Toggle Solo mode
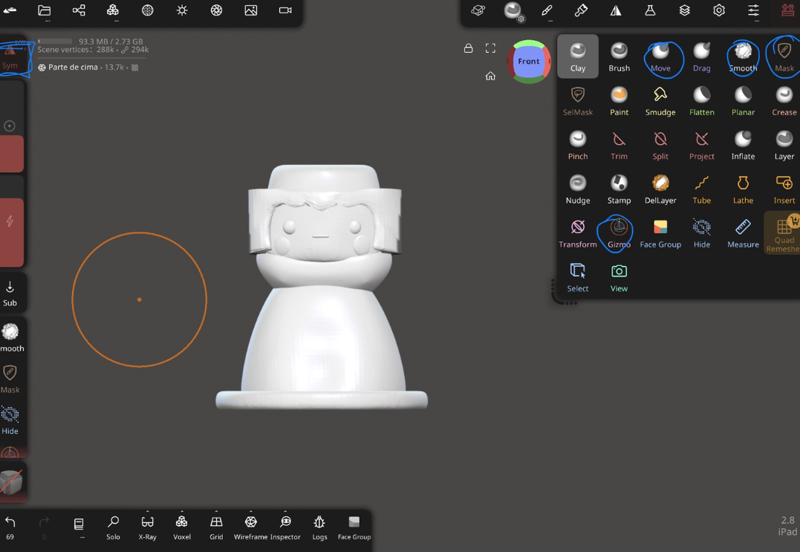Image resolution: width=800 pixels, height=552 pixels. (113, 527)
